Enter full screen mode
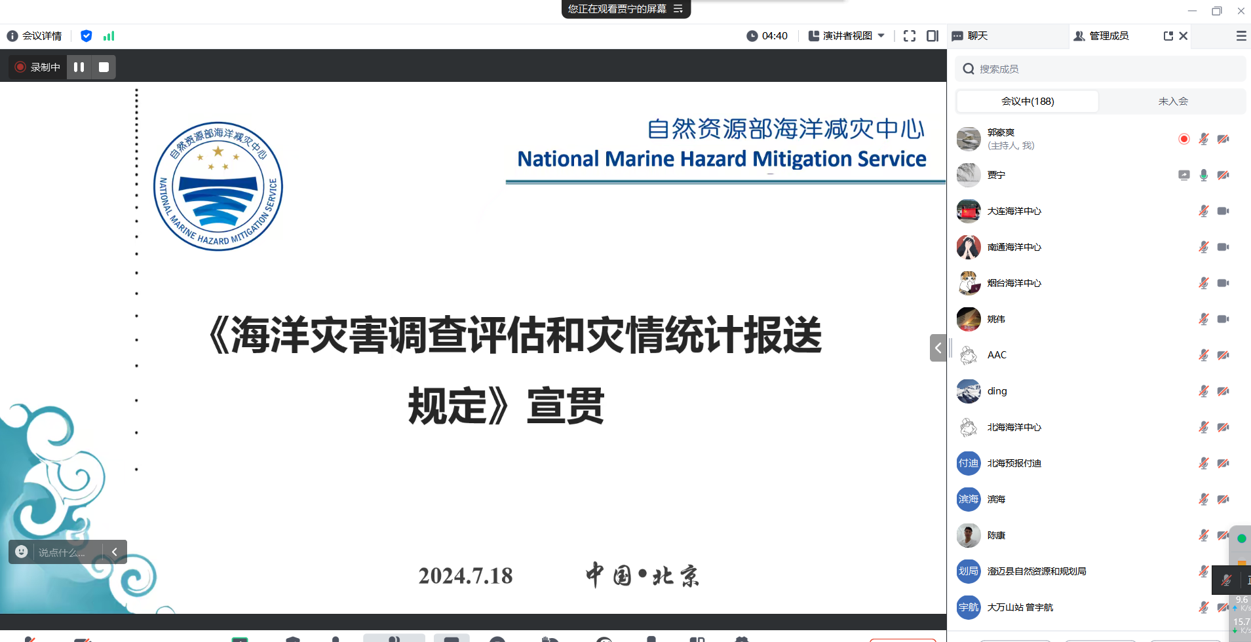 tap(910, 36)
